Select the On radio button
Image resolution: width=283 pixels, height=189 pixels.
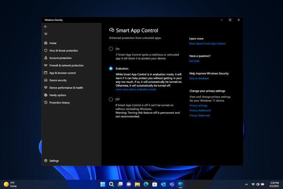(x=111, y=49)
